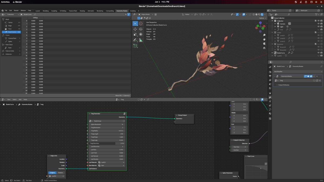Open the Object Mode dropdown
The image size is (324, 182).
pos(145,14)
